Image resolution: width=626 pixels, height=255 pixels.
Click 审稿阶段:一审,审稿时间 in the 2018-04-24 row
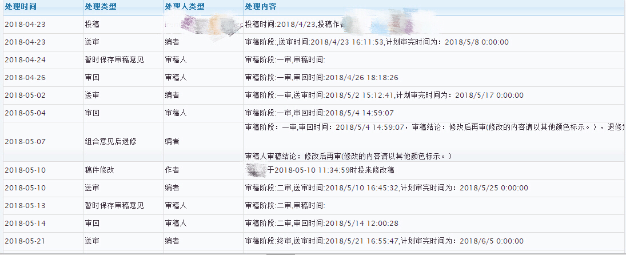[285, 60]
